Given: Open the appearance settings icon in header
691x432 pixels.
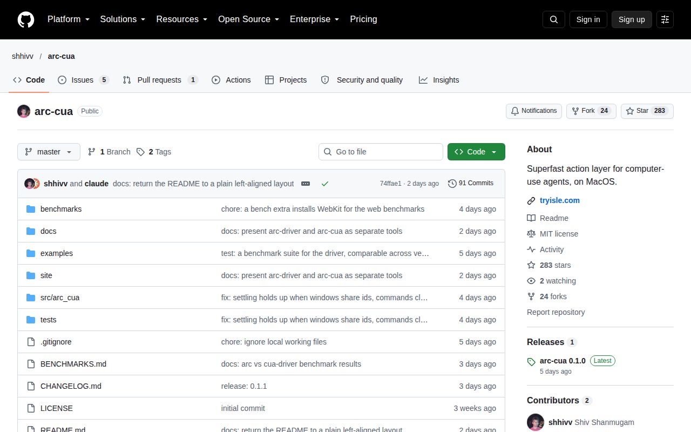Looking at the screenshot, I should pos(665,19).
